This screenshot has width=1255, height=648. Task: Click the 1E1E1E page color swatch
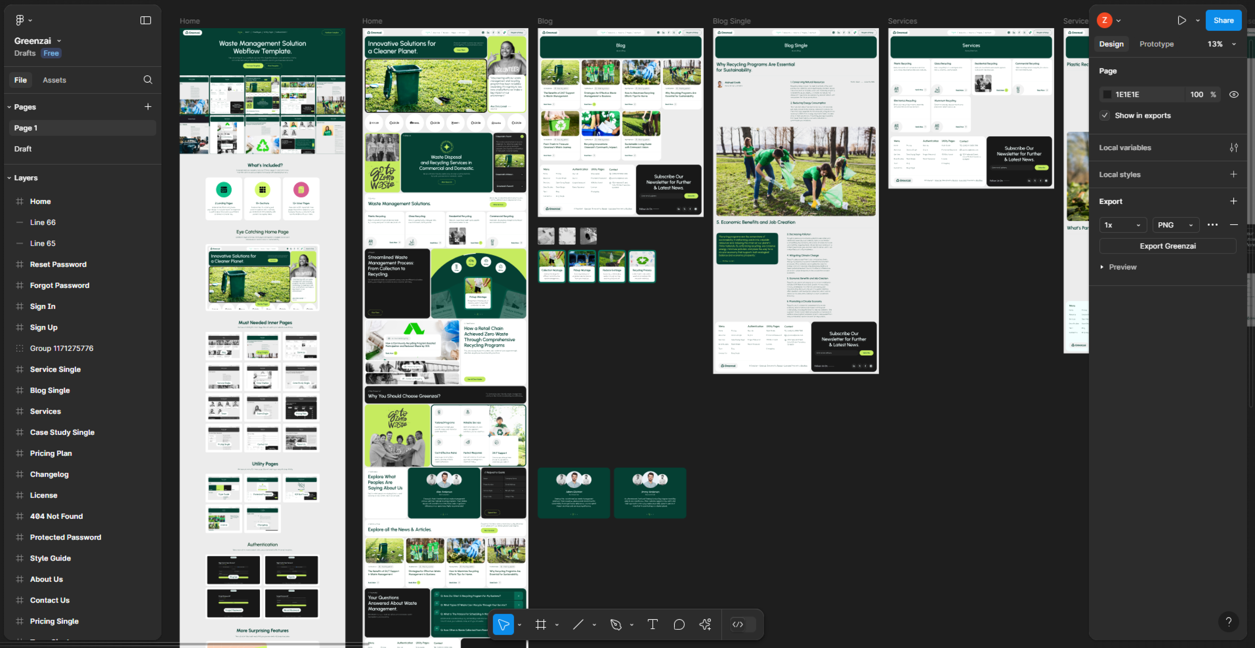(1107, 94)
